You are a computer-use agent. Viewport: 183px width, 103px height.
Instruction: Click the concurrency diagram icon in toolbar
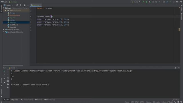point(156,2)
